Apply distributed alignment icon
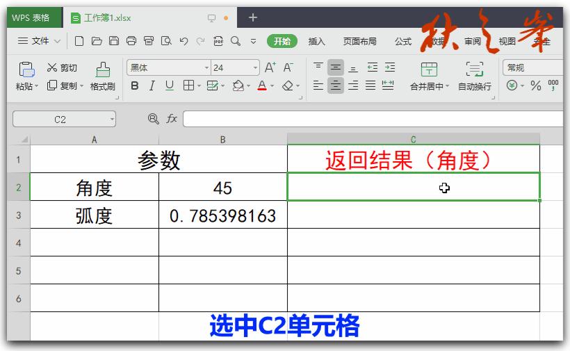This screenshot has width=570, height=351. tap(388, 85)
